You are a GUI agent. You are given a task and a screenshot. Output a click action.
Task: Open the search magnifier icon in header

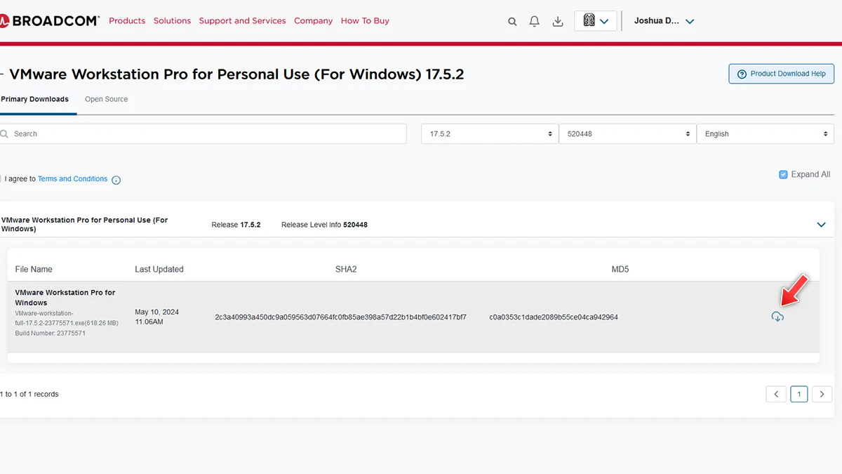pyautogui.click(x=512, y=22)
